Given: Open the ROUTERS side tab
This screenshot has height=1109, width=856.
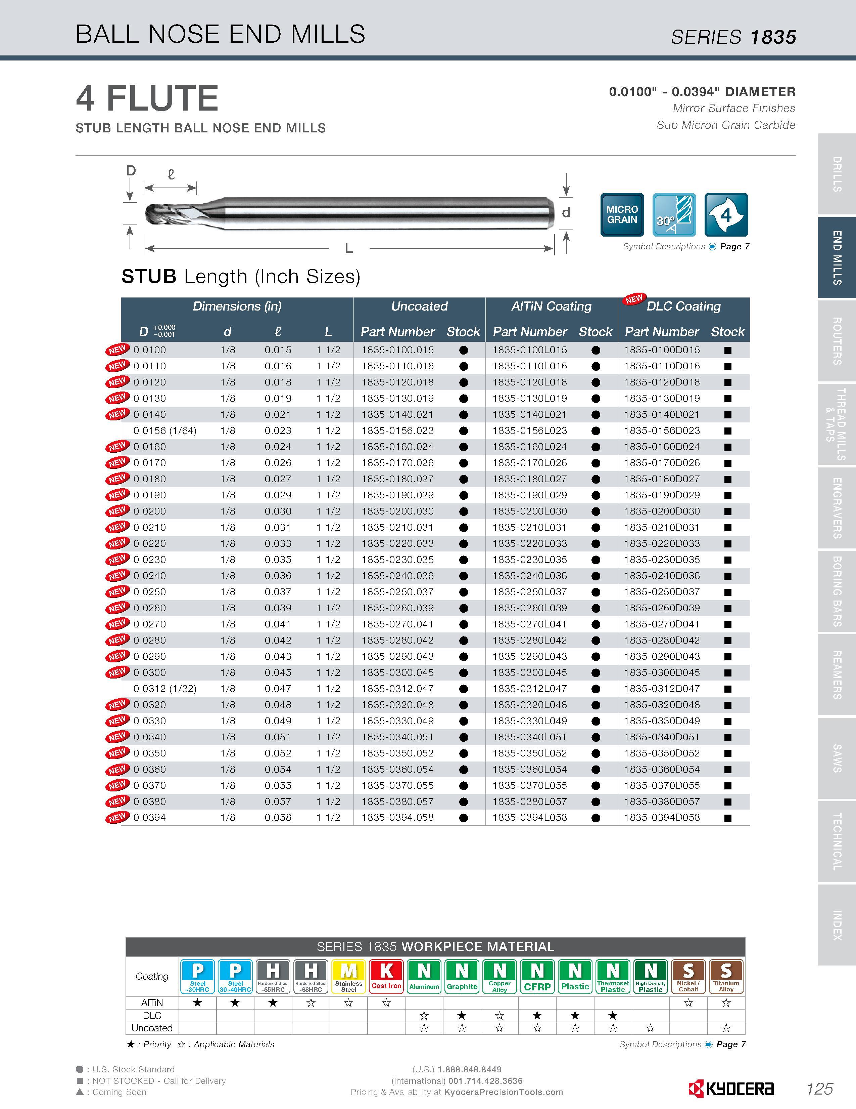Looking at the screenshot, I should click(x=837, y=341).
